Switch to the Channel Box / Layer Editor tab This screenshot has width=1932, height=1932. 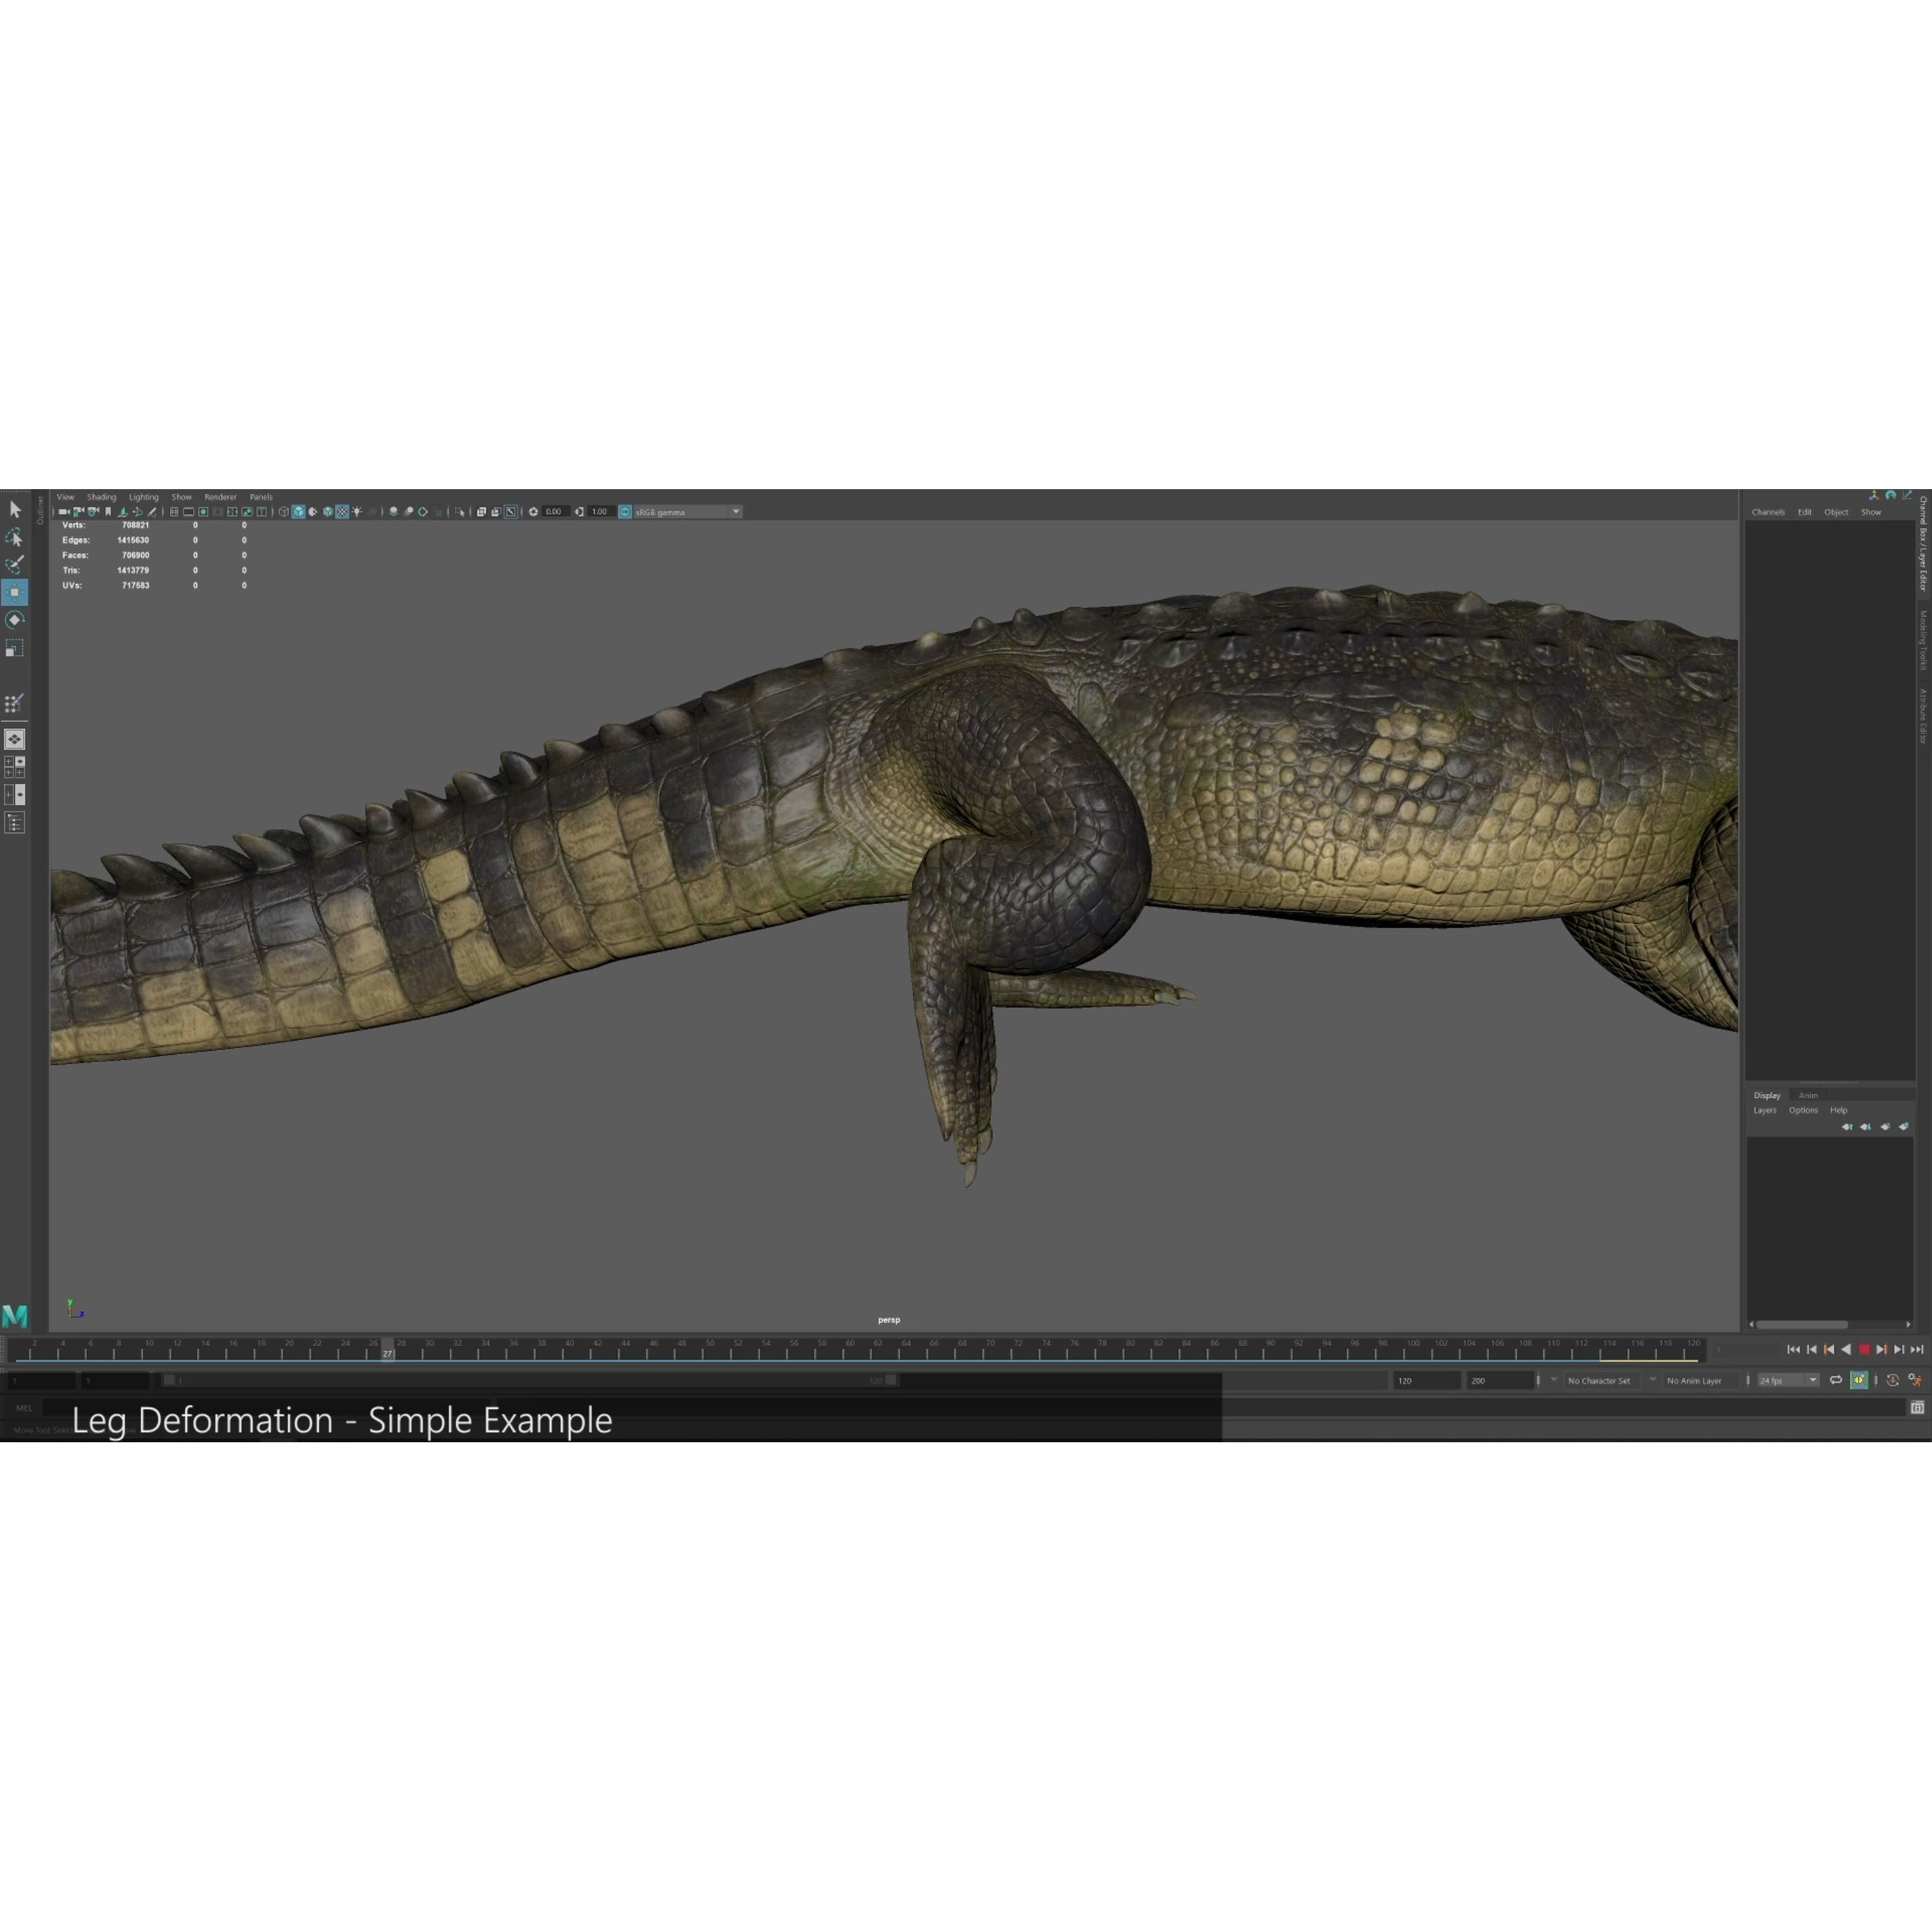coord(1923,544)
